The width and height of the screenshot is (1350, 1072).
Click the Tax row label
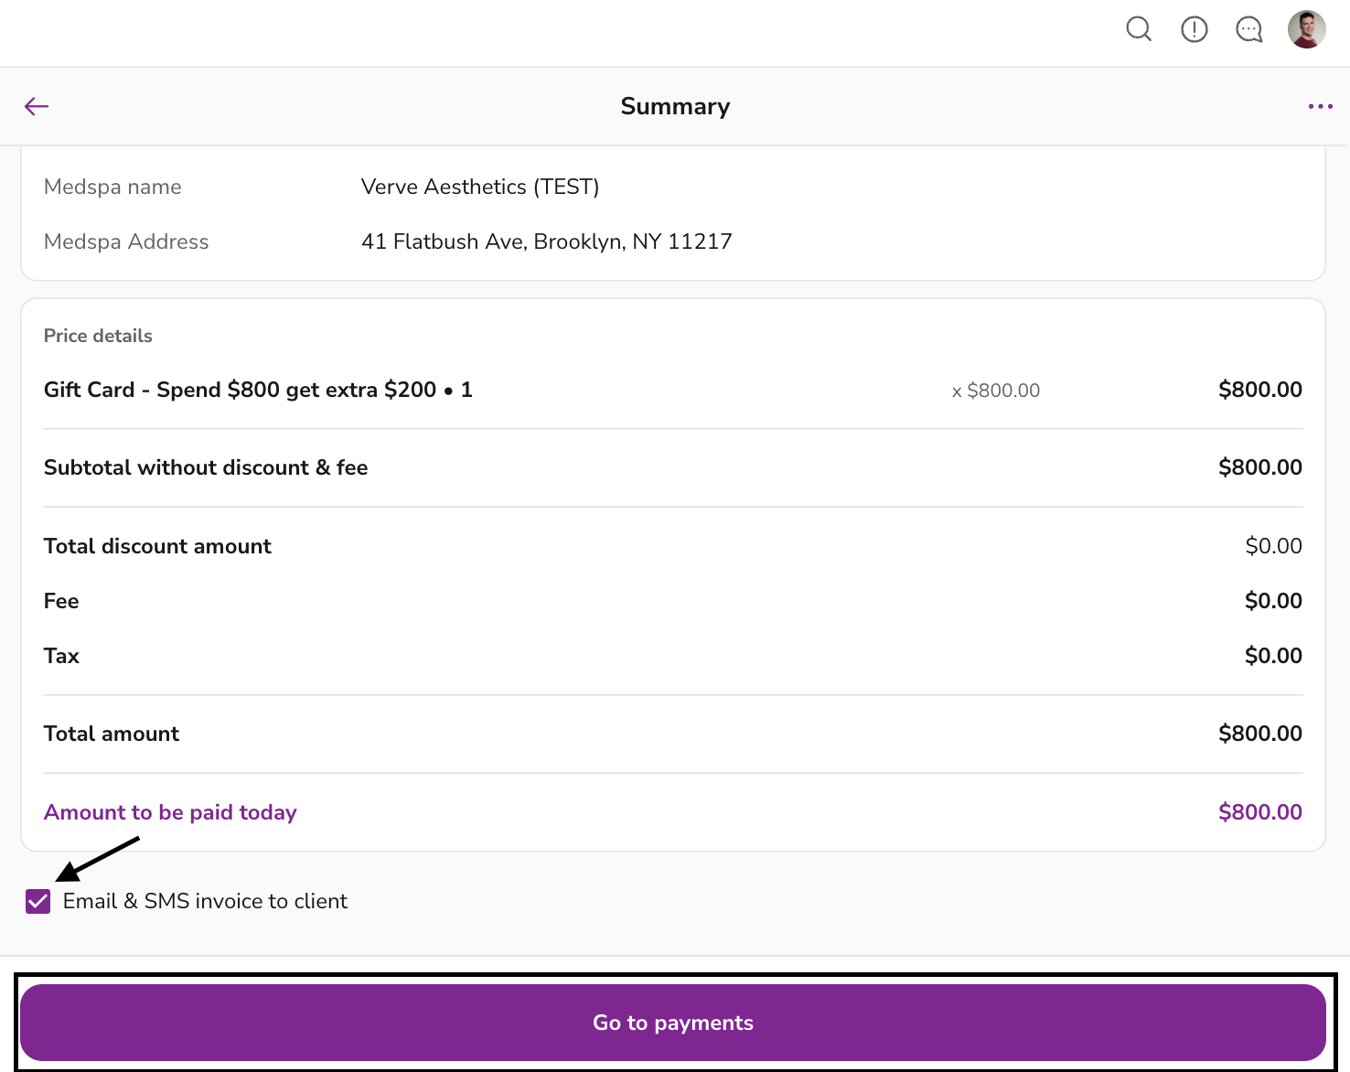click(x=61, y=656)
